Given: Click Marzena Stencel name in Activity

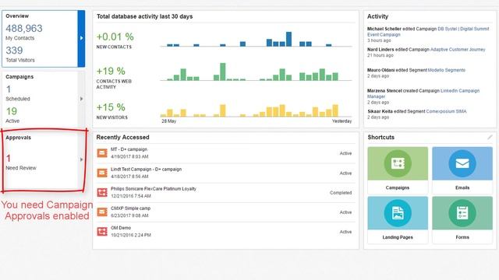Looking at the screenshot, I should 384,91.
